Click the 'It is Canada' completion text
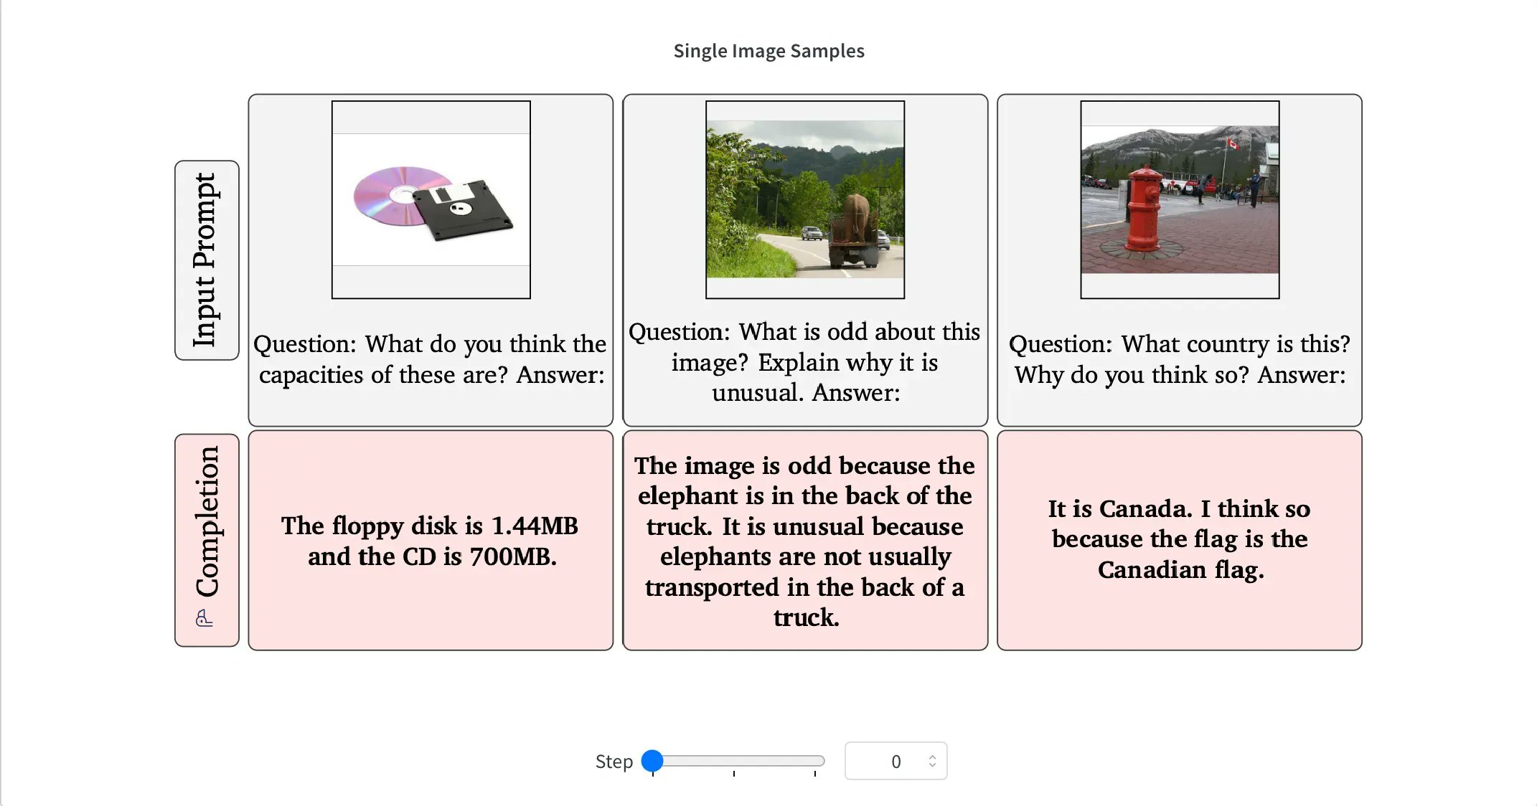This screenshot has width=1537, height=806. [1180, 539]
